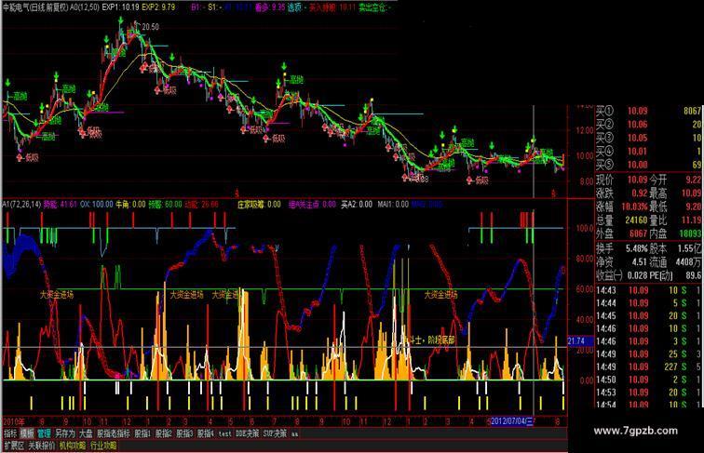Click the 买③ bid row at 10.05

pyautogui.click(x=648, y=138)
